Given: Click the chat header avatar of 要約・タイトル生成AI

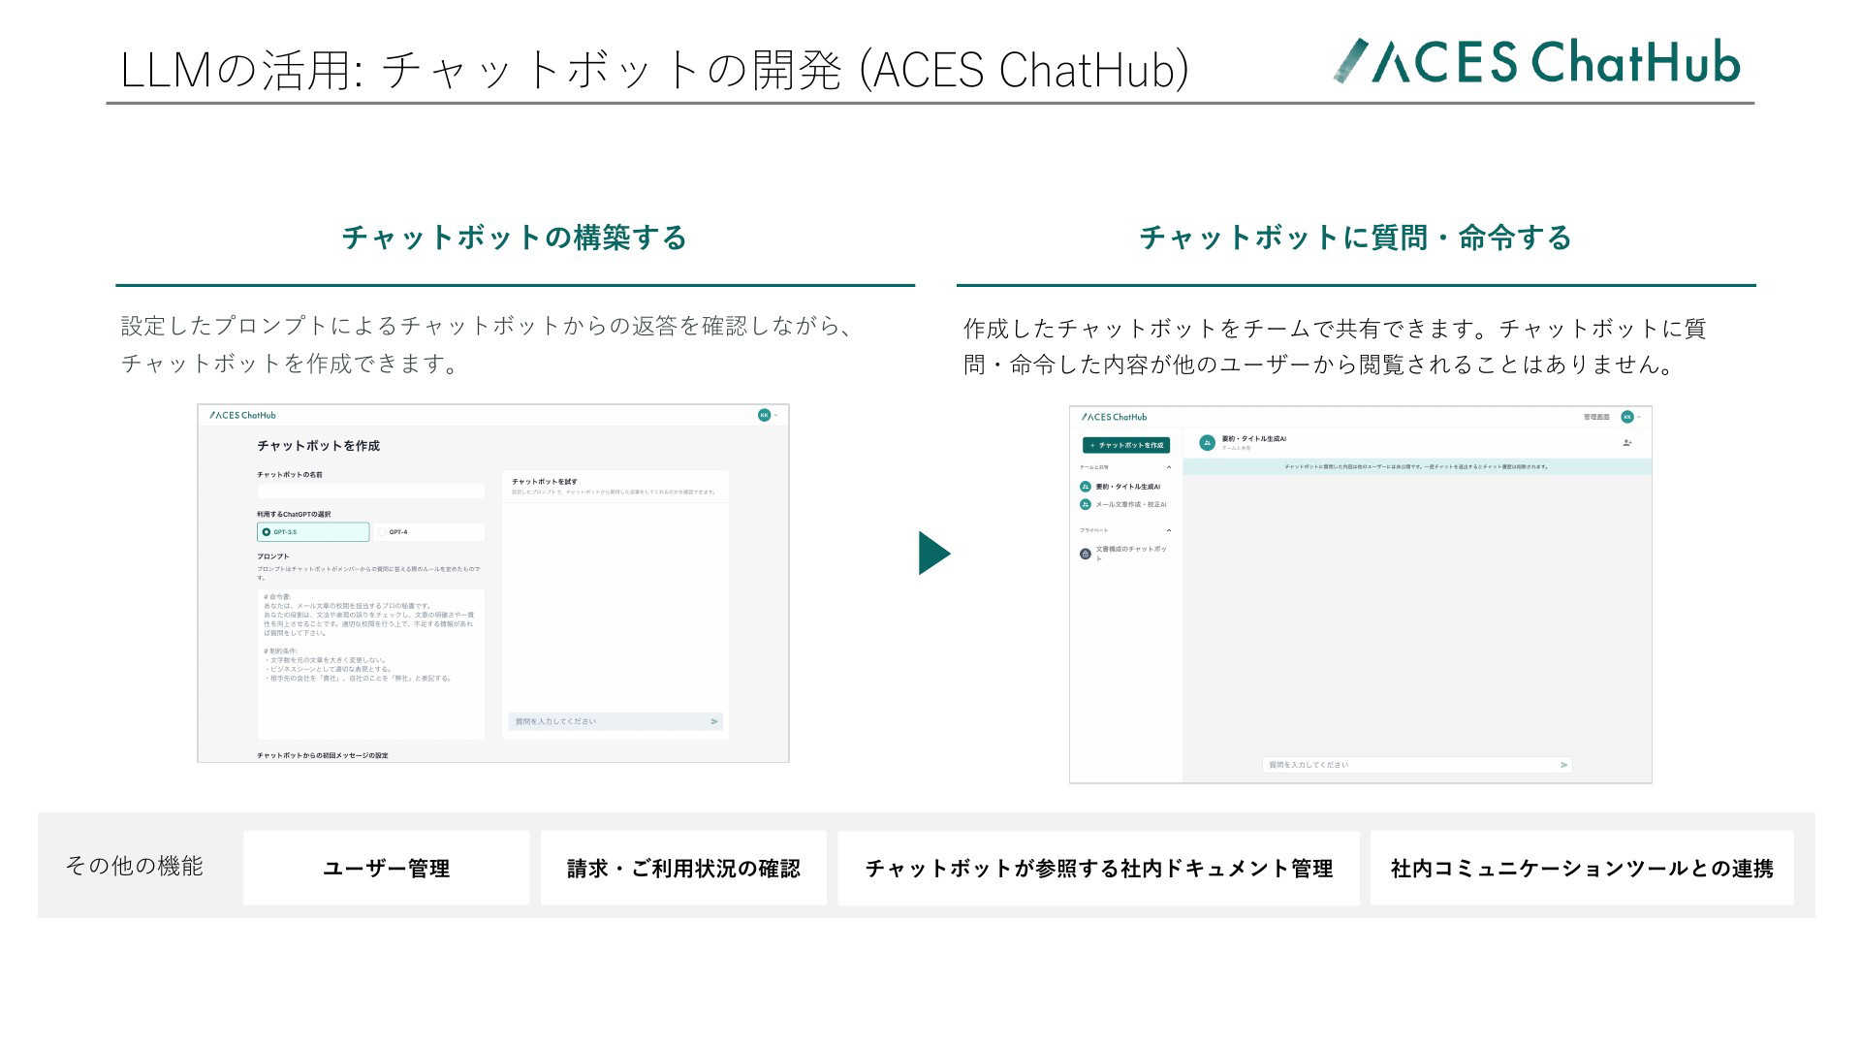Looking at the screenshot, I should coord(1208,442).
